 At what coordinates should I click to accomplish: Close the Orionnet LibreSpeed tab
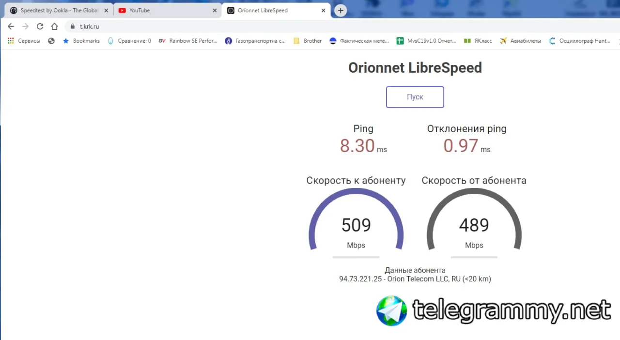tap(323, 10)
